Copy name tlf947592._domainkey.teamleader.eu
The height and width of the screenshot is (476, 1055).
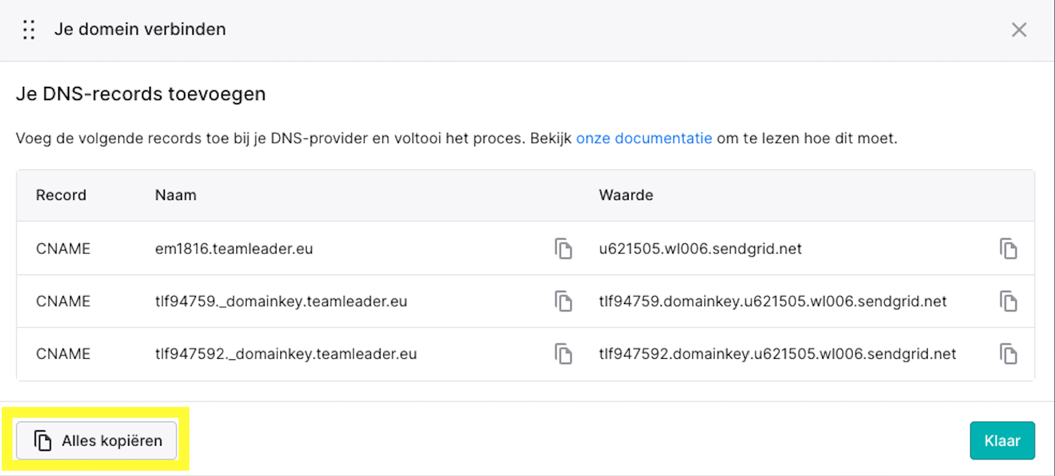[x=563, y=354]
